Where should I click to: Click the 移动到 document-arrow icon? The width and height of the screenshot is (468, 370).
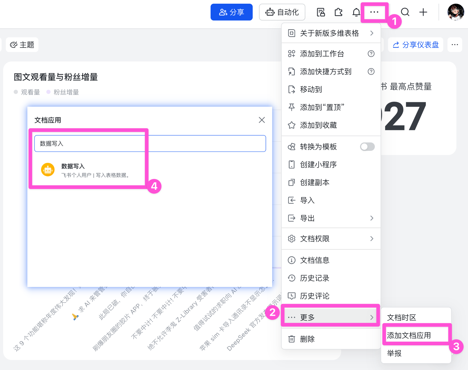coord(292,89)
